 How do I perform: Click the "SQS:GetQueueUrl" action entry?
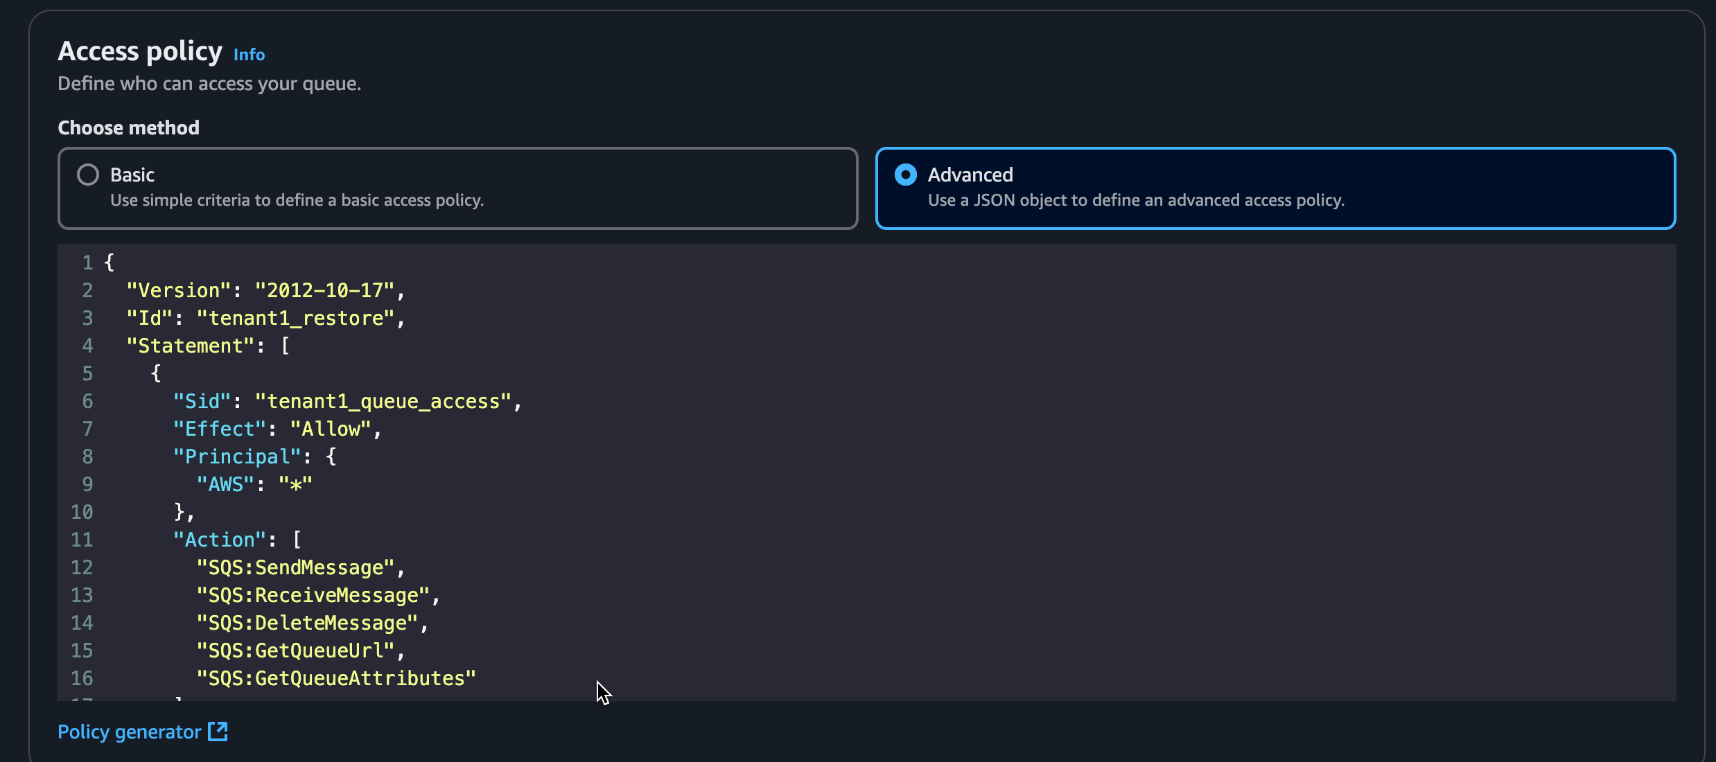coord(295,650)
